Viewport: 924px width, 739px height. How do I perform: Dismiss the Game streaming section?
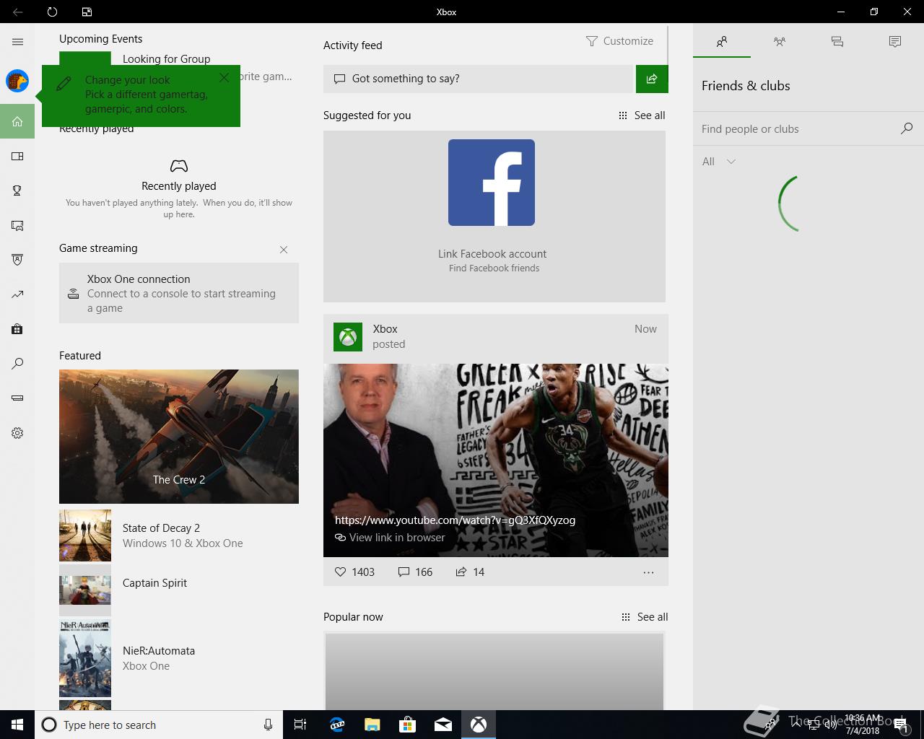coord(284,250)
